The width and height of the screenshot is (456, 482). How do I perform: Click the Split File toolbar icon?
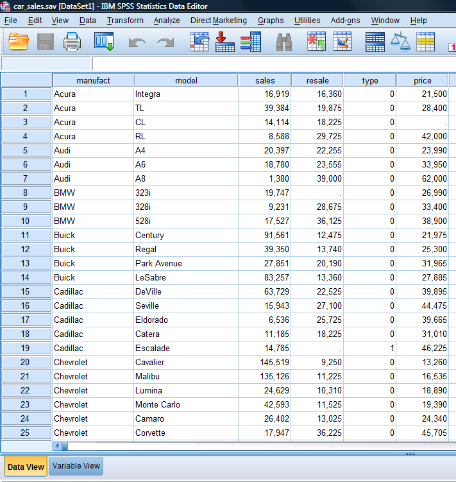tap(375, 42)
